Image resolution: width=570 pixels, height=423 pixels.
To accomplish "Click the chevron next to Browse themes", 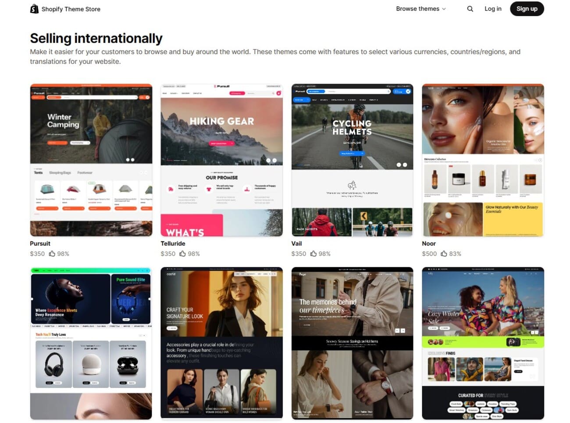I will tap(444, 9).
